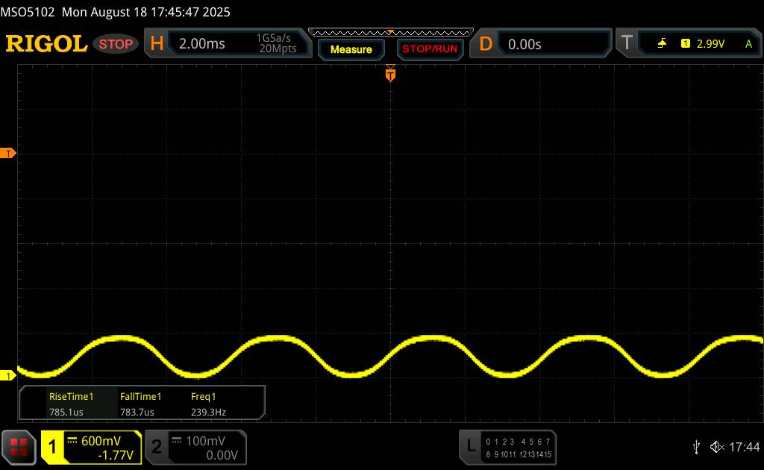Toggle the logic analyzer L digital channels panel
Screen dimensions: 764x470
pyautogui.click(x=507, y=447)
